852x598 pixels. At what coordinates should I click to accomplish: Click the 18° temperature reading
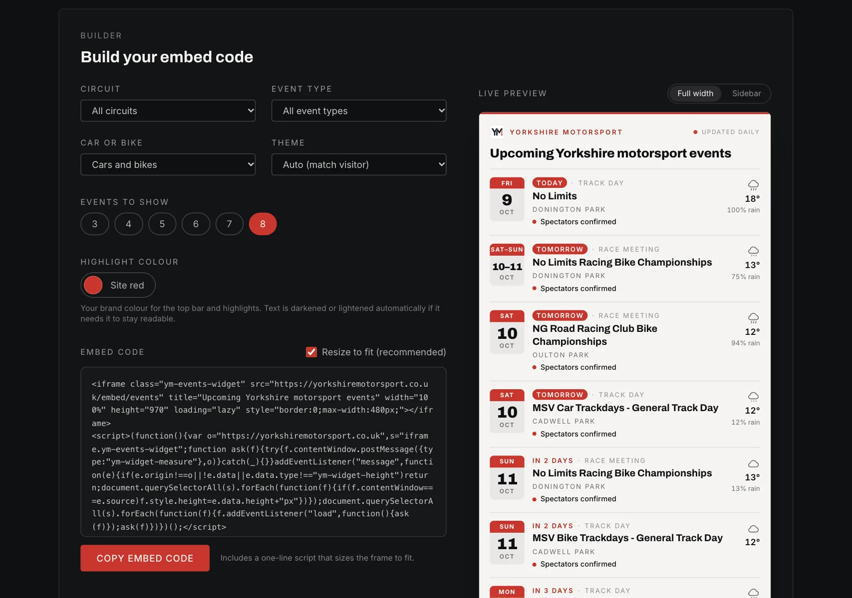click(752, 199)
